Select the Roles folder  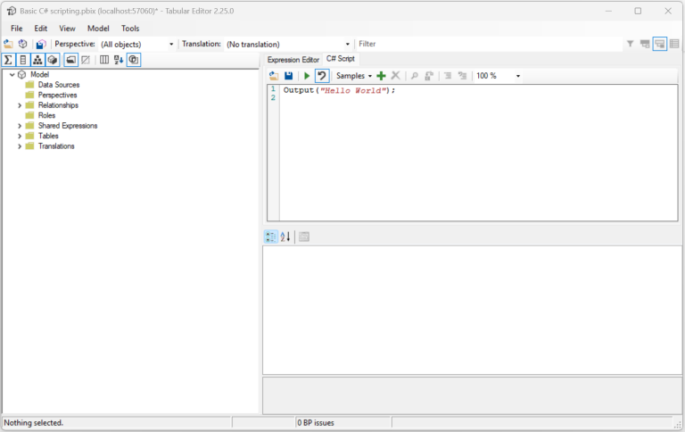pos(46,115)
